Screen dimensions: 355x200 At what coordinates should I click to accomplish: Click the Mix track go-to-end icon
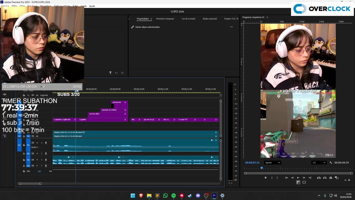point(50,171)
